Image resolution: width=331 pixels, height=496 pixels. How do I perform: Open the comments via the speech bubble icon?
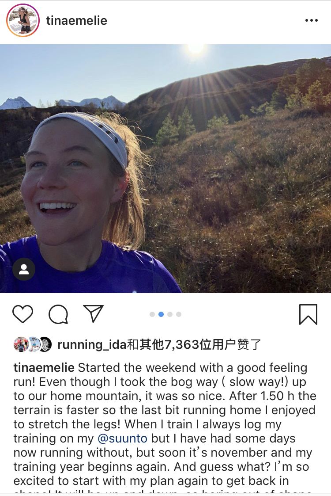58,314
